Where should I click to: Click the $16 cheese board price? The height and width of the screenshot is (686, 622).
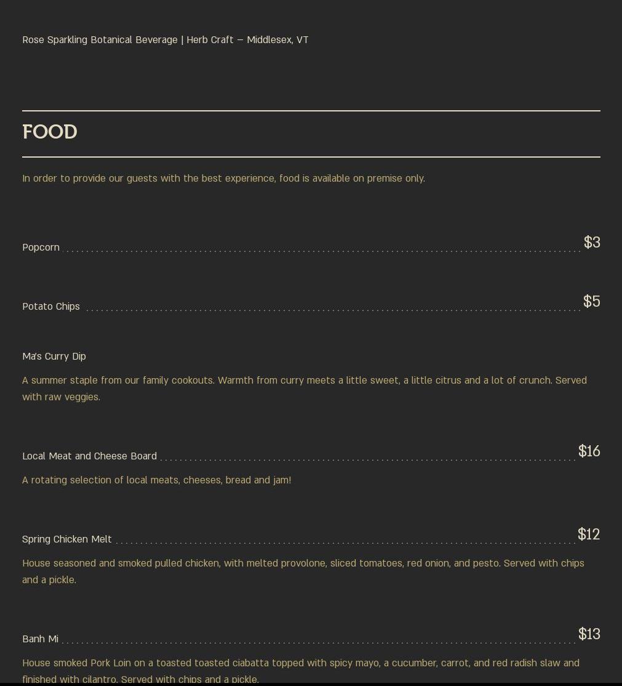click(x=589, y=451)
